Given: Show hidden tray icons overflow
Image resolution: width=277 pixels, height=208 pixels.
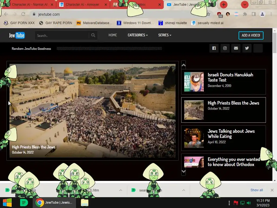Looking at the screenshot, I should coord(229,203).
